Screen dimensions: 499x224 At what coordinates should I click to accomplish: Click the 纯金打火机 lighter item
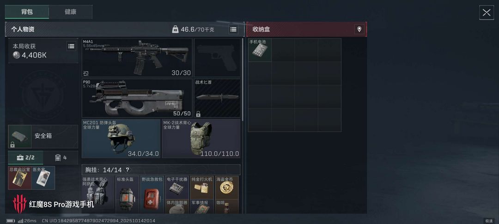[x=202, y=187]
